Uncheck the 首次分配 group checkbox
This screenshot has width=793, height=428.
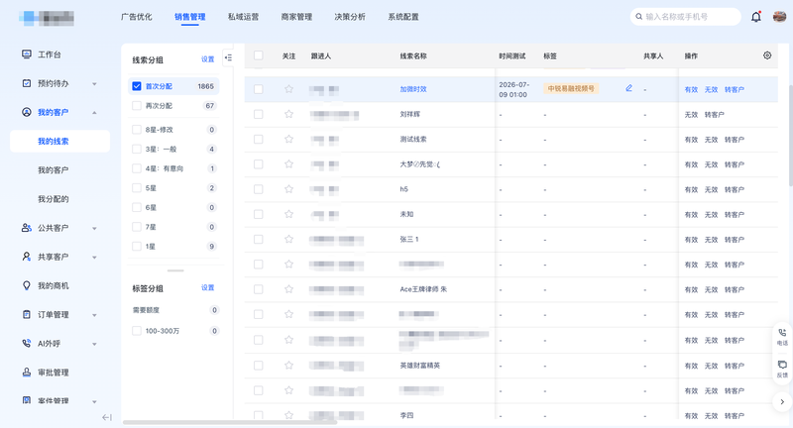click(x=137, y=86)
